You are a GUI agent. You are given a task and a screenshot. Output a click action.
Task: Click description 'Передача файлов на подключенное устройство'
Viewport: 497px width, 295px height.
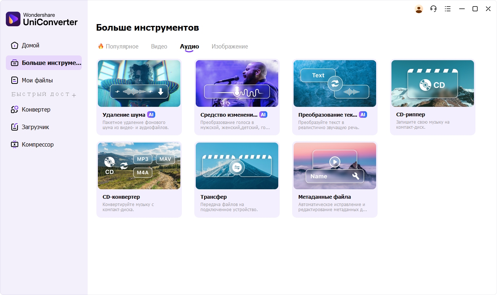point(229,207)
